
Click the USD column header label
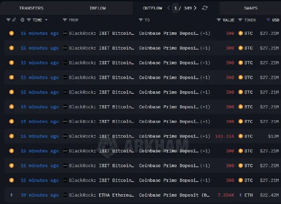[276, 20]
